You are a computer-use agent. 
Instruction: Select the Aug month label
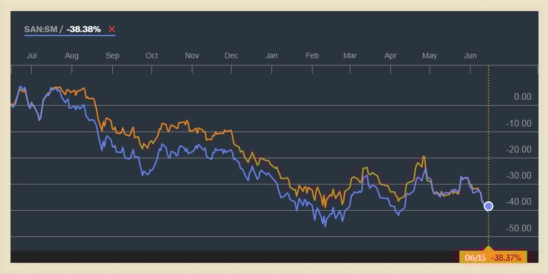click(x=72, y=55)
